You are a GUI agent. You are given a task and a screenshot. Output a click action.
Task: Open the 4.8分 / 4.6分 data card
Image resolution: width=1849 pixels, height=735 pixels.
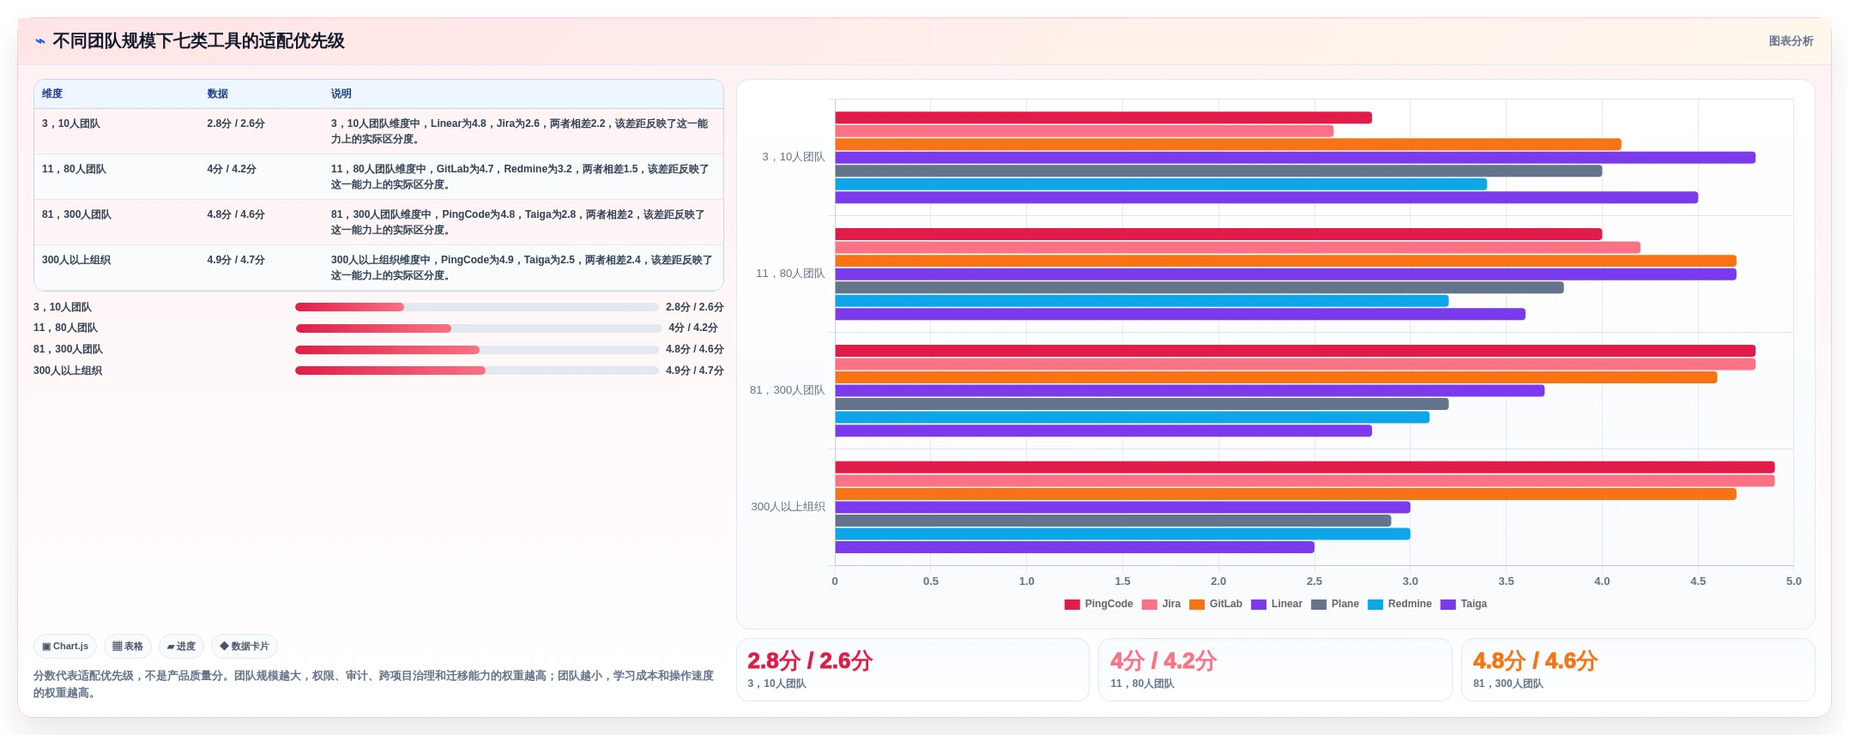tap(1638, 670)
